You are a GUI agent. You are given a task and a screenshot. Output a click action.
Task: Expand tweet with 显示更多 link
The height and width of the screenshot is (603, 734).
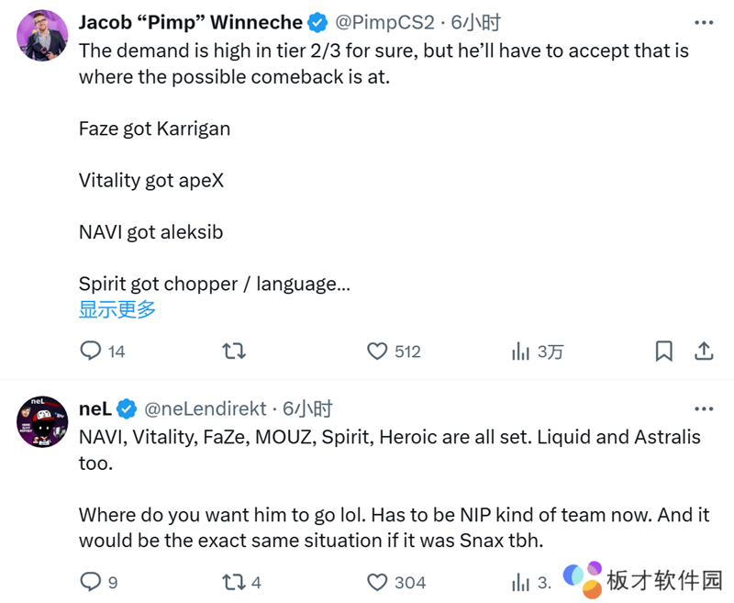pos(117,309)
